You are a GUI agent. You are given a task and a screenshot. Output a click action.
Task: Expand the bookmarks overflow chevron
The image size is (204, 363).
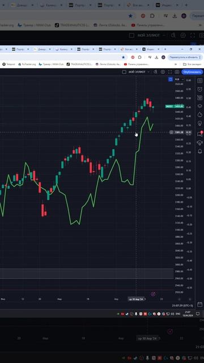point(176,64)
